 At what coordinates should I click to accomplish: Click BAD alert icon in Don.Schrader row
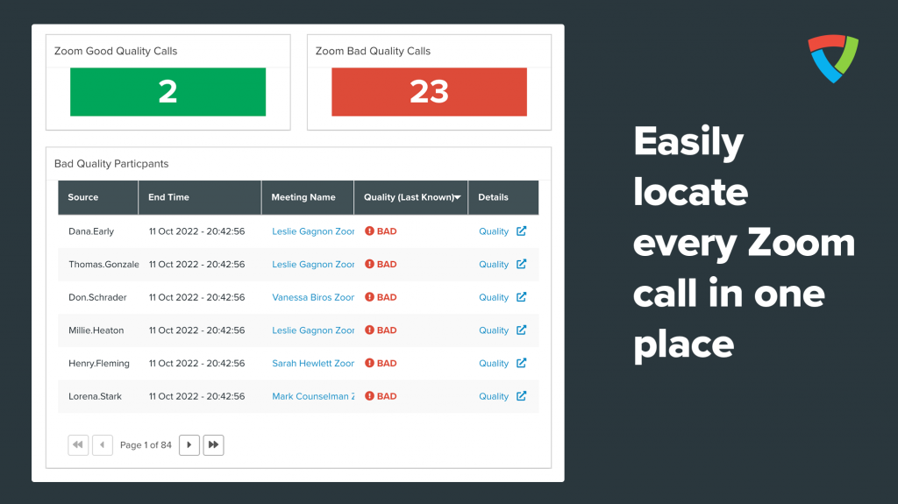click(369, 296)
